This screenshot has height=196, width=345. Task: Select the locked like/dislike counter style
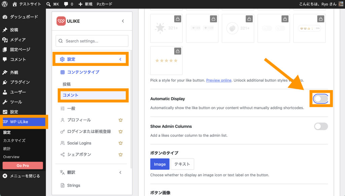202,28
